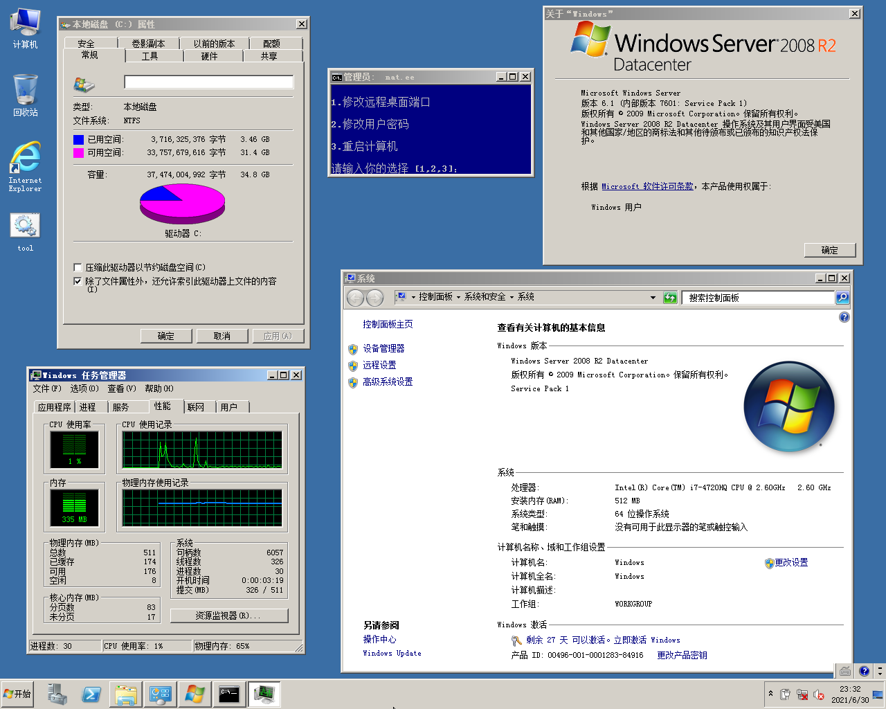The height and width of the screenshot is (709, 886).
Task: Switch to the 工具 tab in disk properties
Action: 150,56
